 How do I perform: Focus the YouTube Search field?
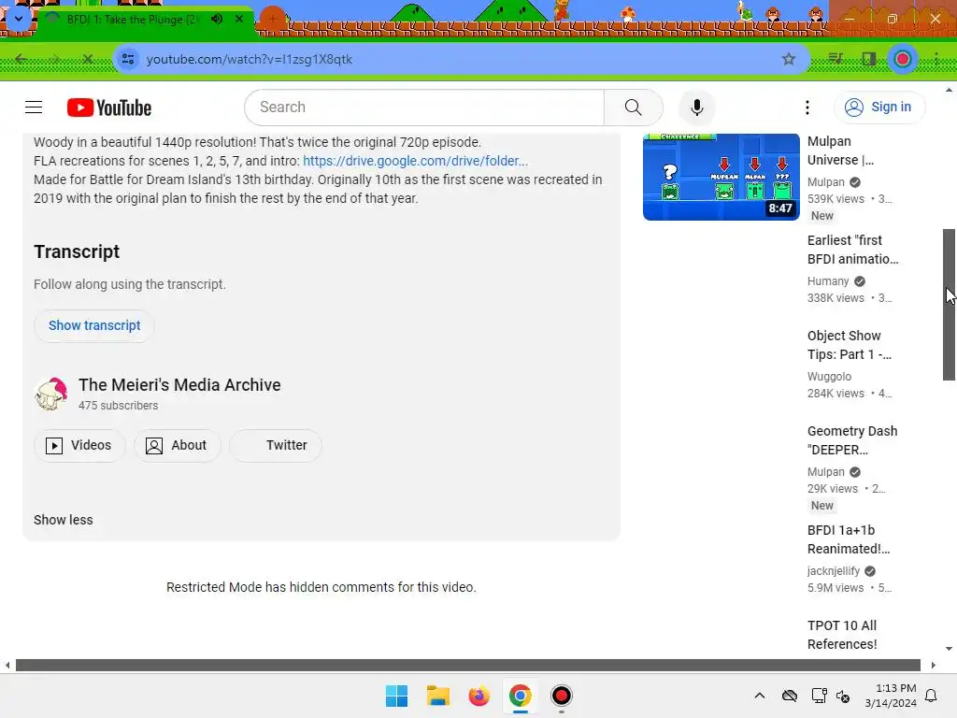424,108
